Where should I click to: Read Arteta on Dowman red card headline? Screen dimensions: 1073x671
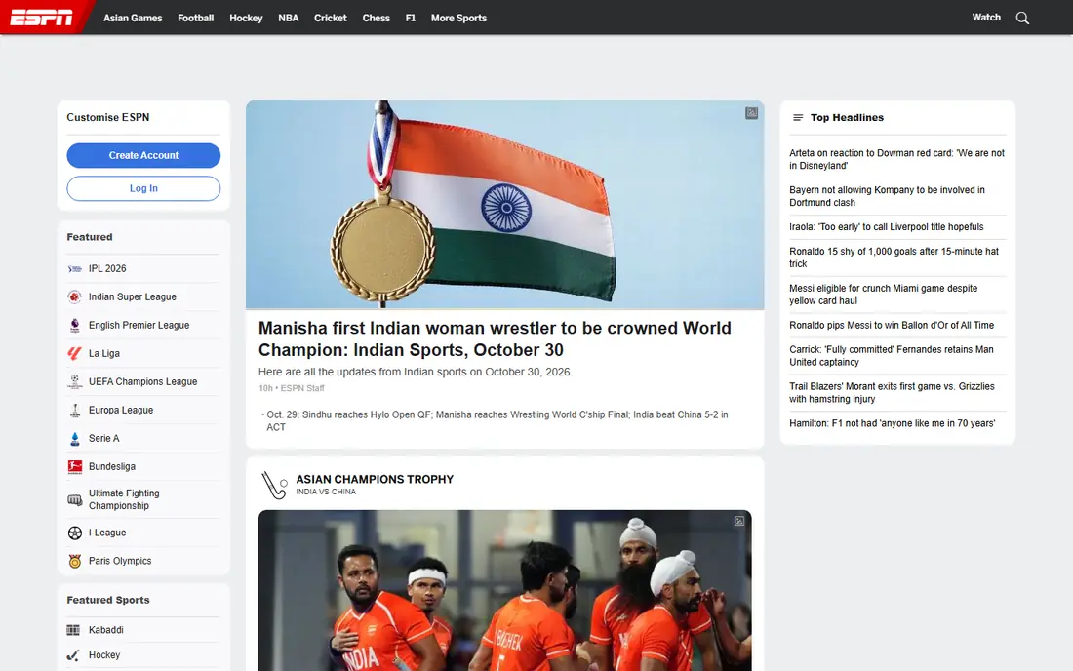[897, 159]
